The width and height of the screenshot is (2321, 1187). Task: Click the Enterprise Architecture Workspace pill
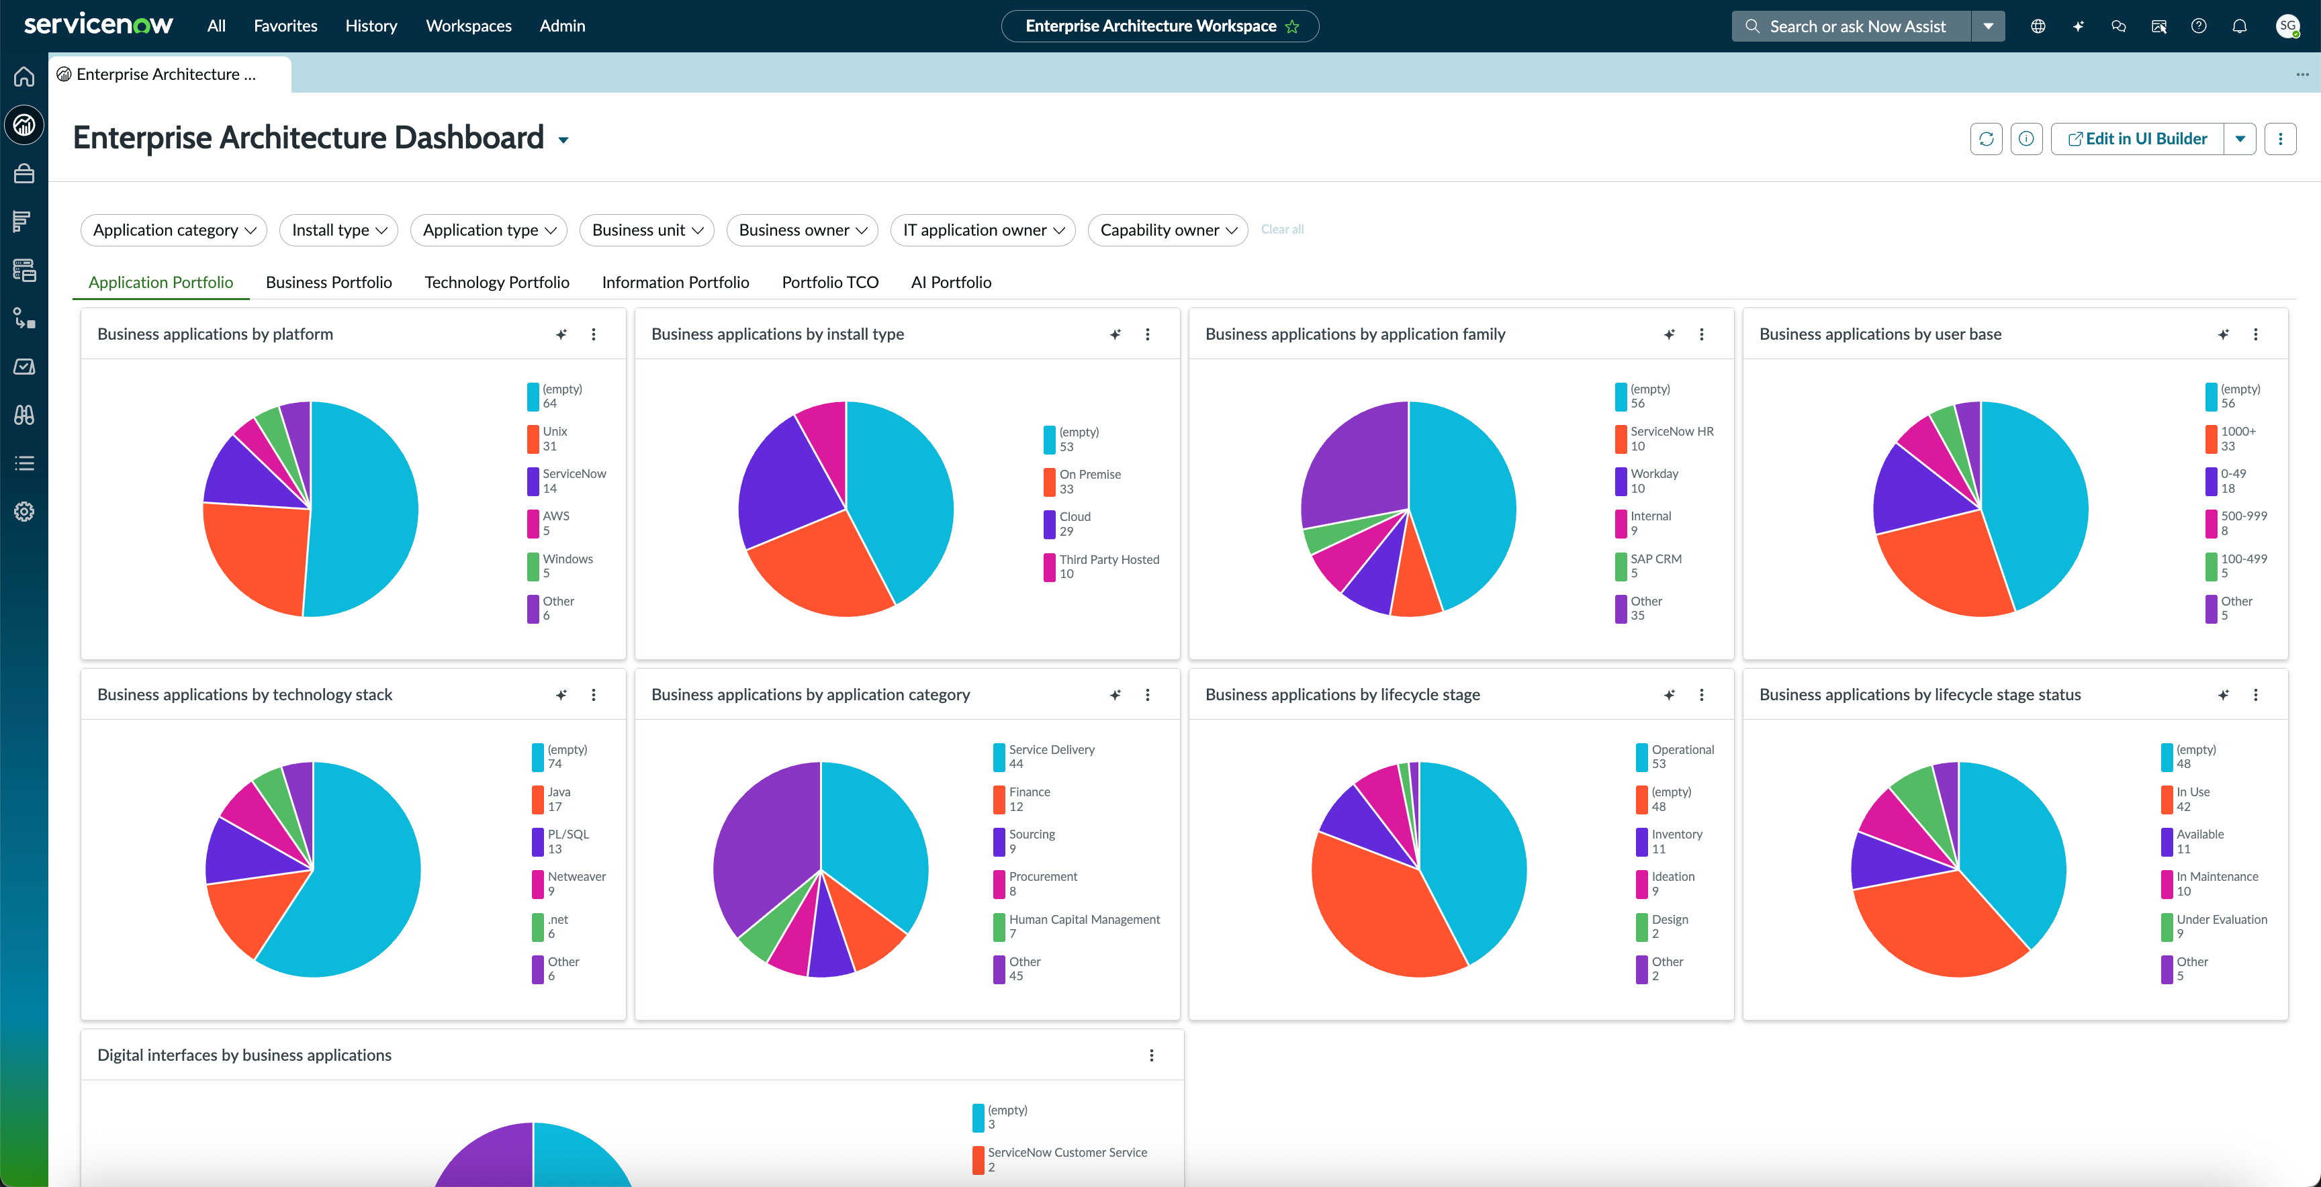[x=1160, y=26]
